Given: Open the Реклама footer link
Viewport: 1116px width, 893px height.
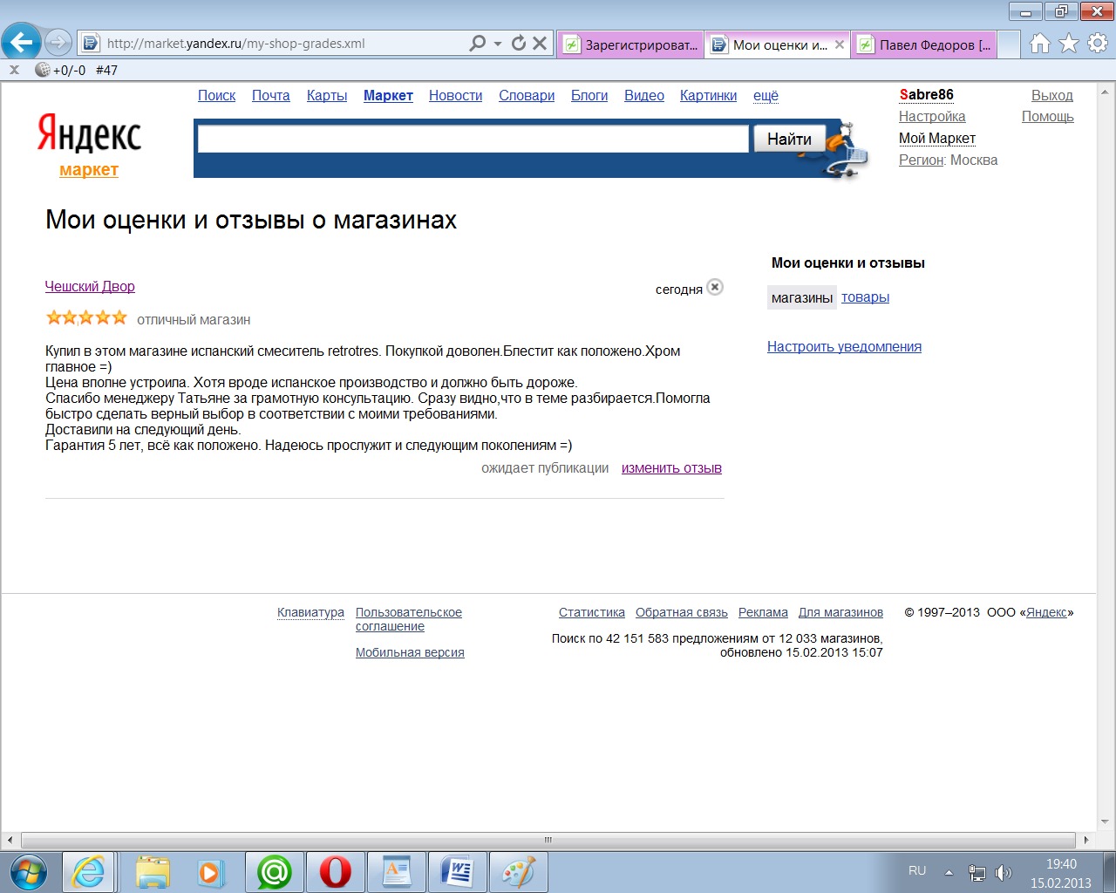Looking at the screenshot, I should [763, 613].
